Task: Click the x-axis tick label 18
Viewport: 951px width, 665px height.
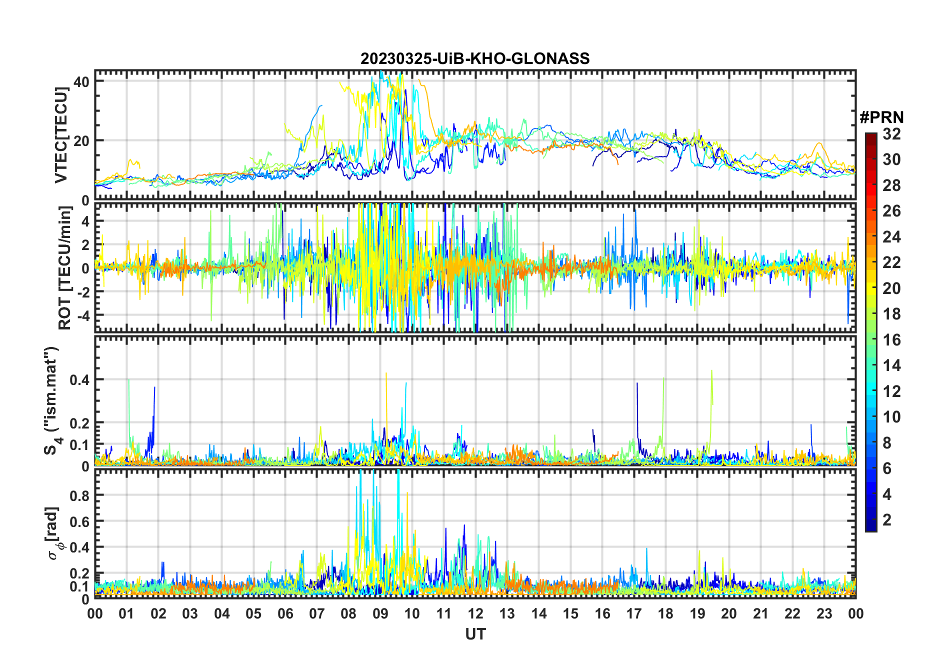Action: tap(665, 613)
